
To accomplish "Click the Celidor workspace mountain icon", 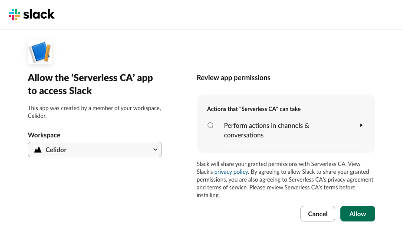I will click(x=38, y=150).
